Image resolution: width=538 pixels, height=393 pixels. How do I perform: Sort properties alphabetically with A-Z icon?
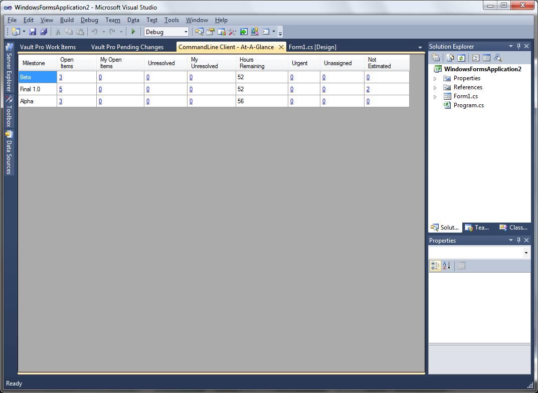tap(447, 266)
